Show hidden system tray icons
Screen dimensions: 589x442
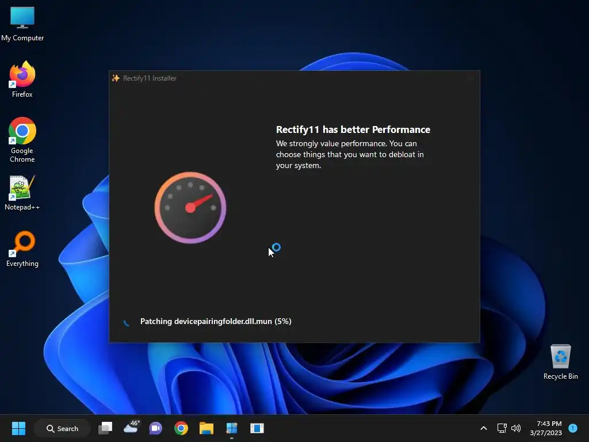pos(483,428)
